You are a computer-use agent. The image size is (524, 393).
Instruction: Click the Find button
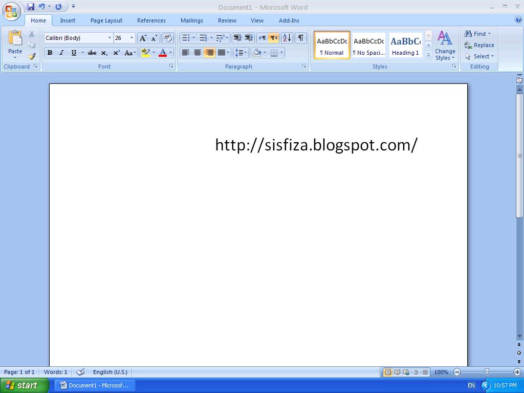pyautogui.click(x=478, y=34)
